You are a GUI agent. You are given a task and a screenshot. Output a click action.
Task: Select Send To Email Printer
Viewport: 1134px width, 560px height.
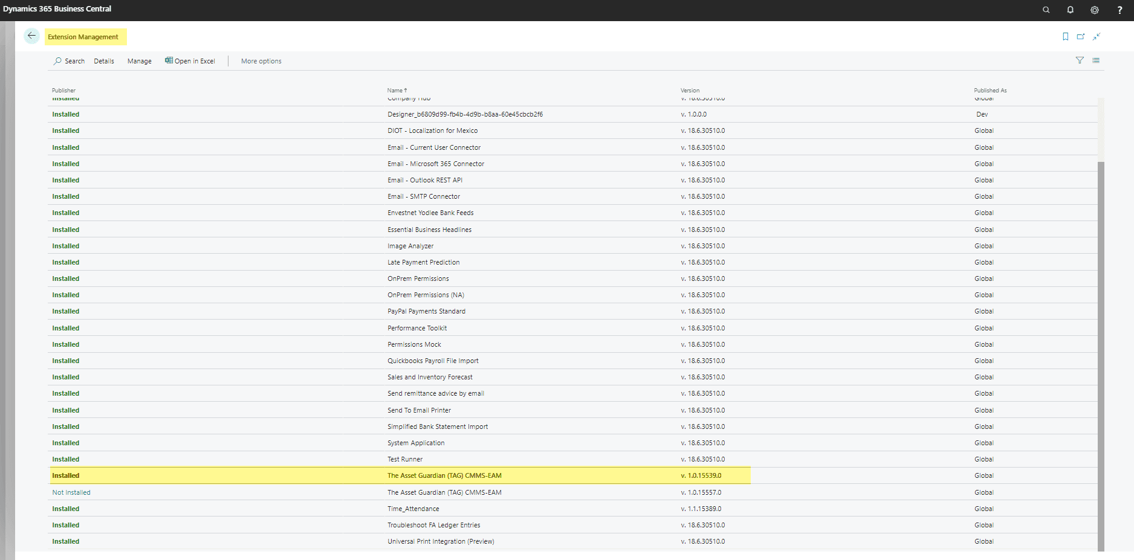419,410
